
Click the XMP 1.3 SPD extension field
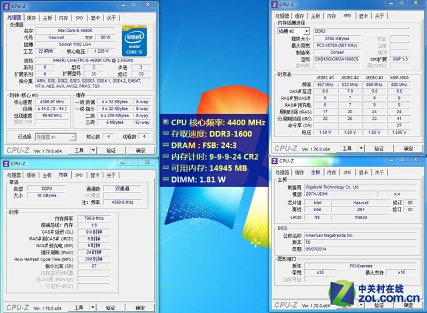coord(400,59)
